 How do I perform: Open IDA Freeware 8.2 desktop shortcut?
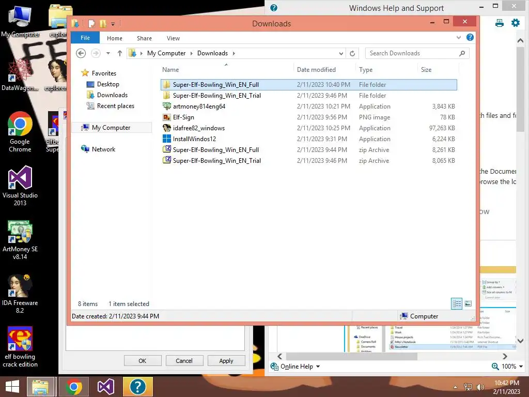[20, 294]
